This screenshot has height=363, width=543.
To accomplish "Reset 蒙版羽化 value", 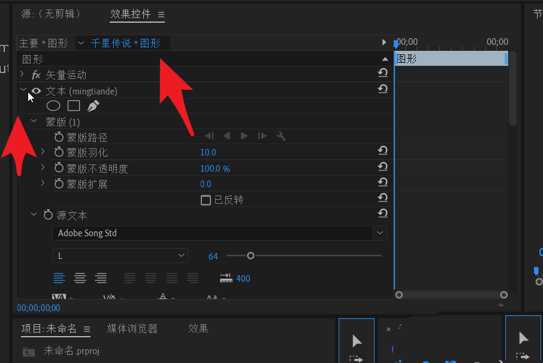I will coord(382,151).
